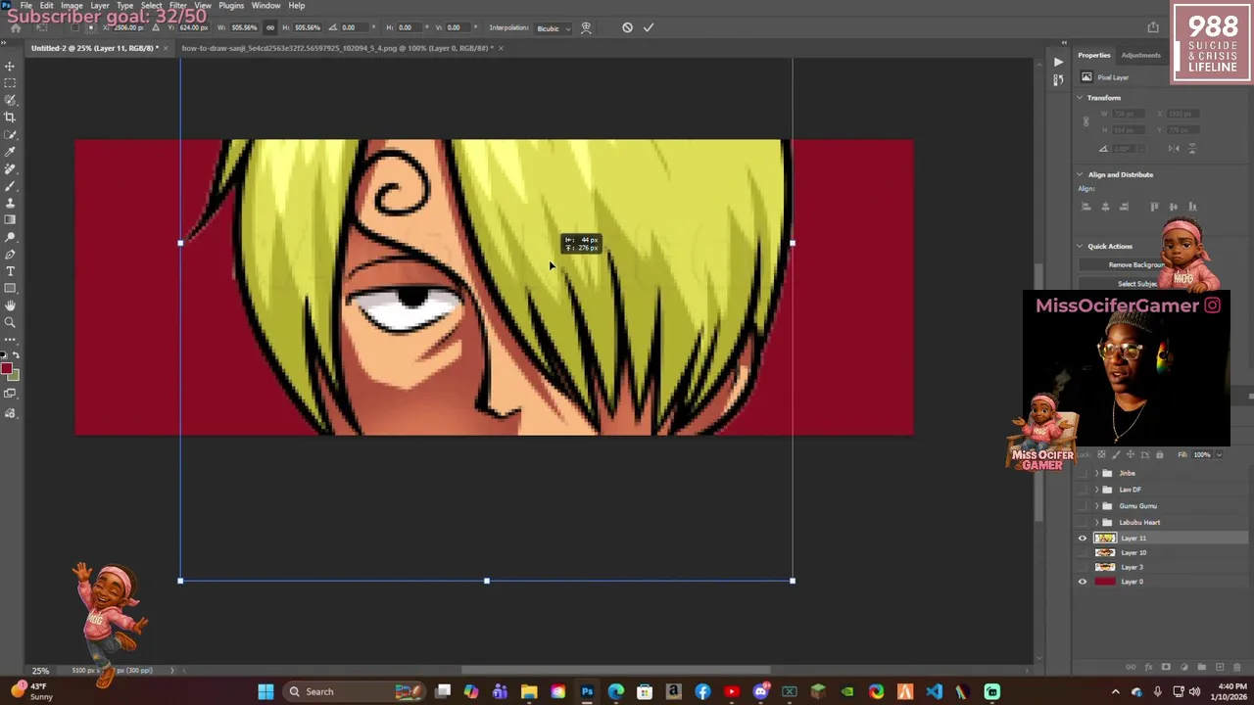The image size is (1254, 705).
Task: Select the Crop tool
Action: [10, 117]
